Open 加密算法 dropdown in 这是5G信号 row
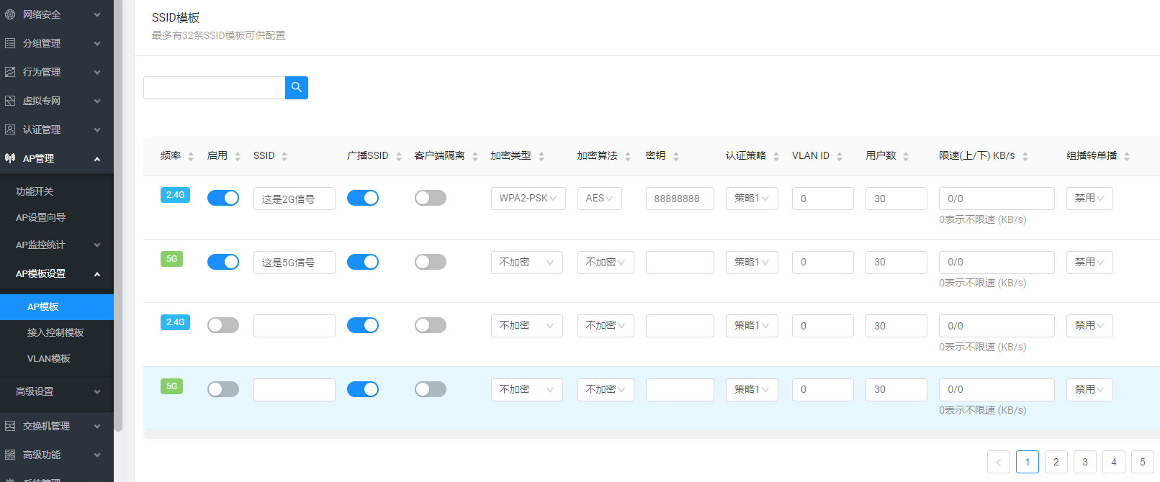Screen dimensions: 1160x482 606,263
